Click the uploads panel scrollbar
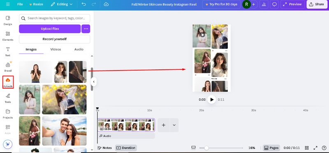The width and height of the screenshot is (329, 153). click(x=92, y=79)
